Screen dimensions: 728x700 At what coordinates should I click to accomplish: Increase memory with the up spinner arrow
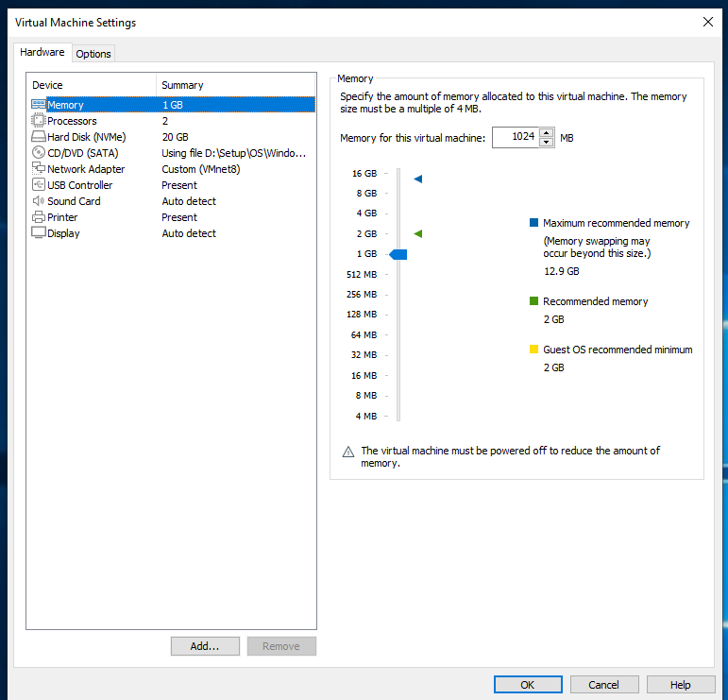547,133
